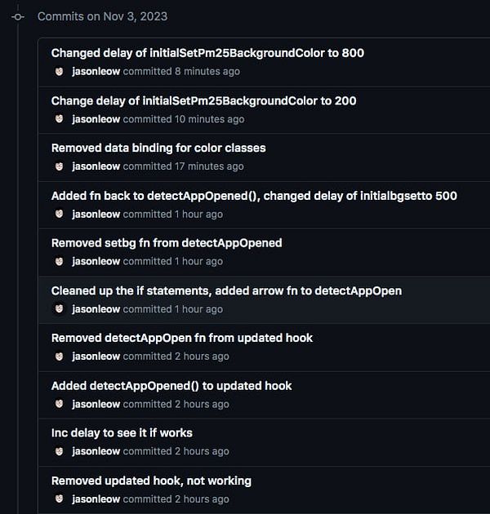
Task: Click jasonleow username on the 17 minutes ago commit
Action: (x=96, y=166)
